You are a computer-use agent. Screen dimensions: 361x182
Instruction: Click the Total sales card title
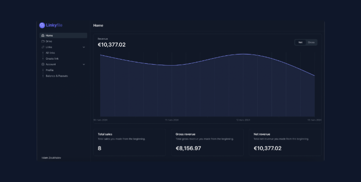tap(105, 134)
